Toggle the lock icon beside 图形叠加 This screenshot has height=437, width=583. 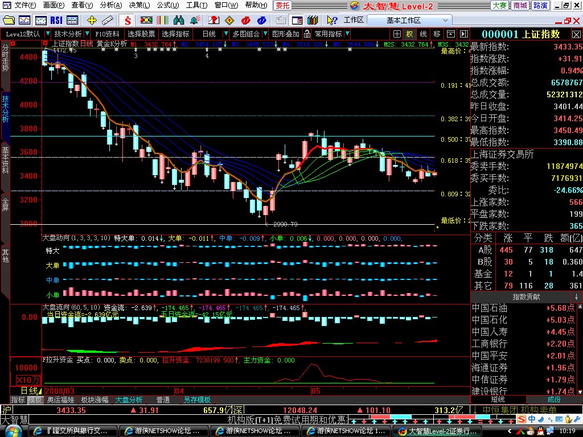306,34
